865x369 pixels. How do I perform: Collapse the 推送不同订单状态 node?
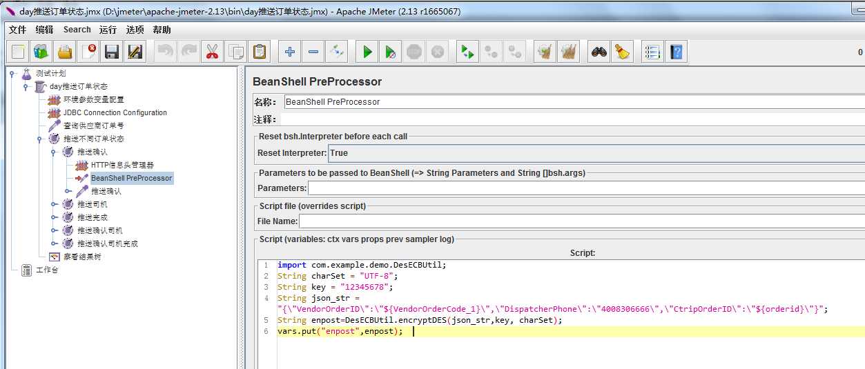39,139
